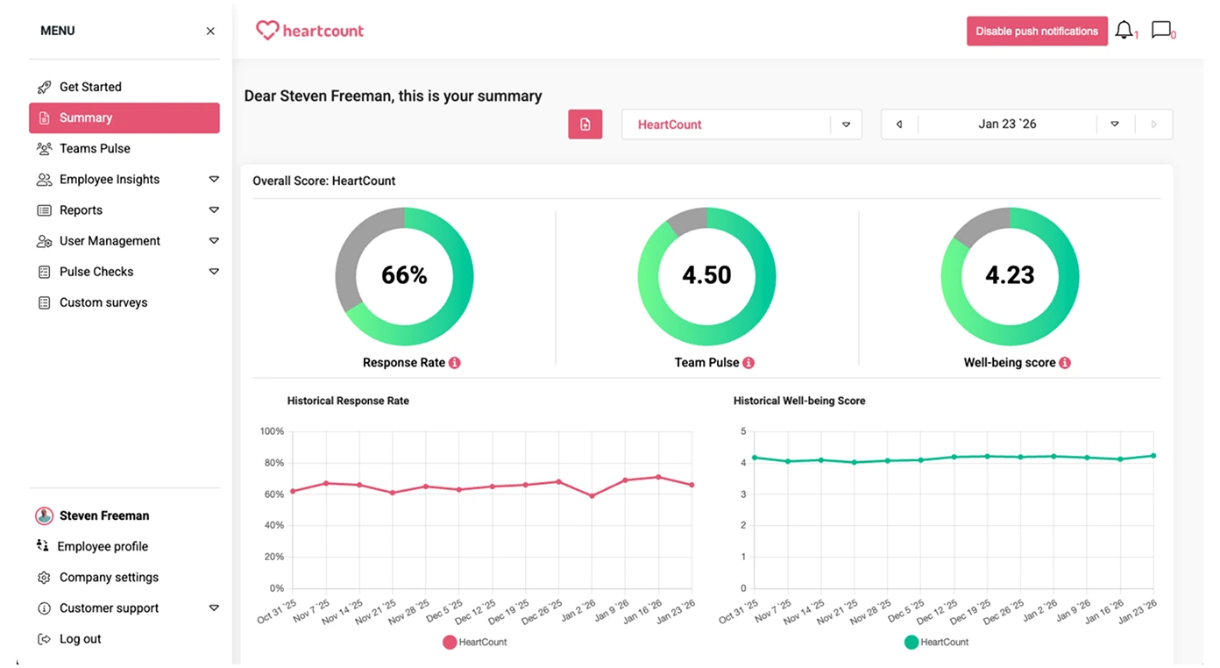
Task: Log out of the account
Action: coord(80,639)
